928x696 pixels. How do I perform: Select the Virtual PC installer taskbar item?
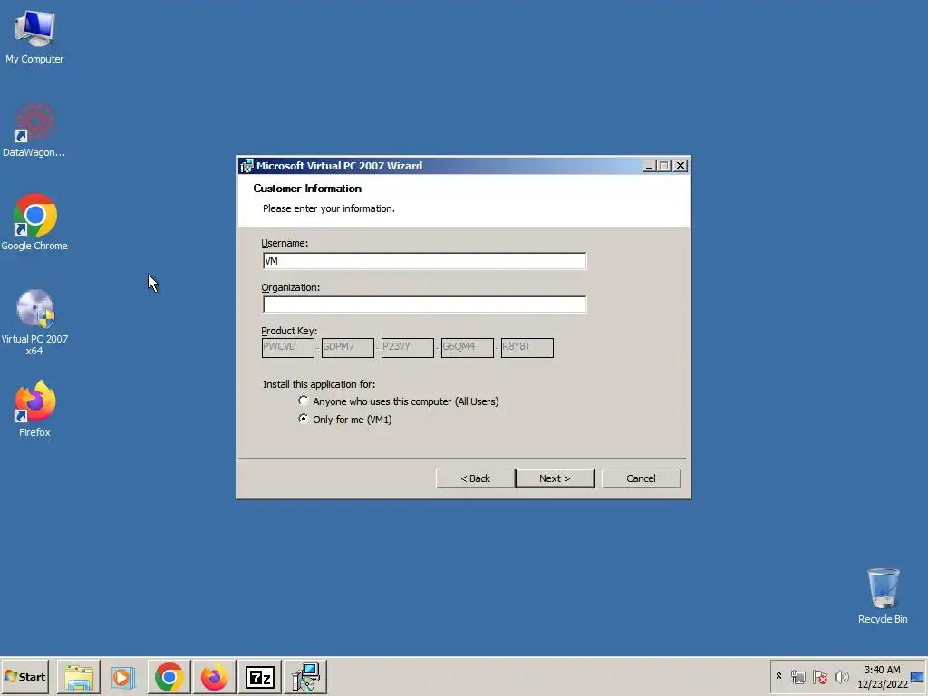coord(305,676)
